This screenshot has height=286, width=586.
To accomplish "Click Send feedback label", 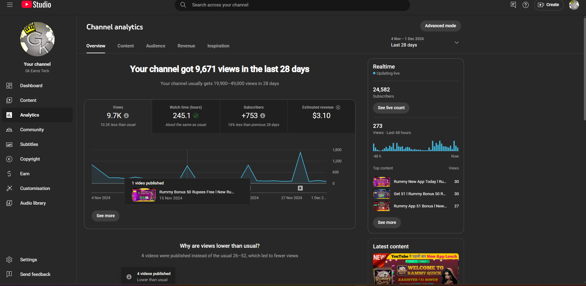I will pyautogui.click(x=35, y=274).
